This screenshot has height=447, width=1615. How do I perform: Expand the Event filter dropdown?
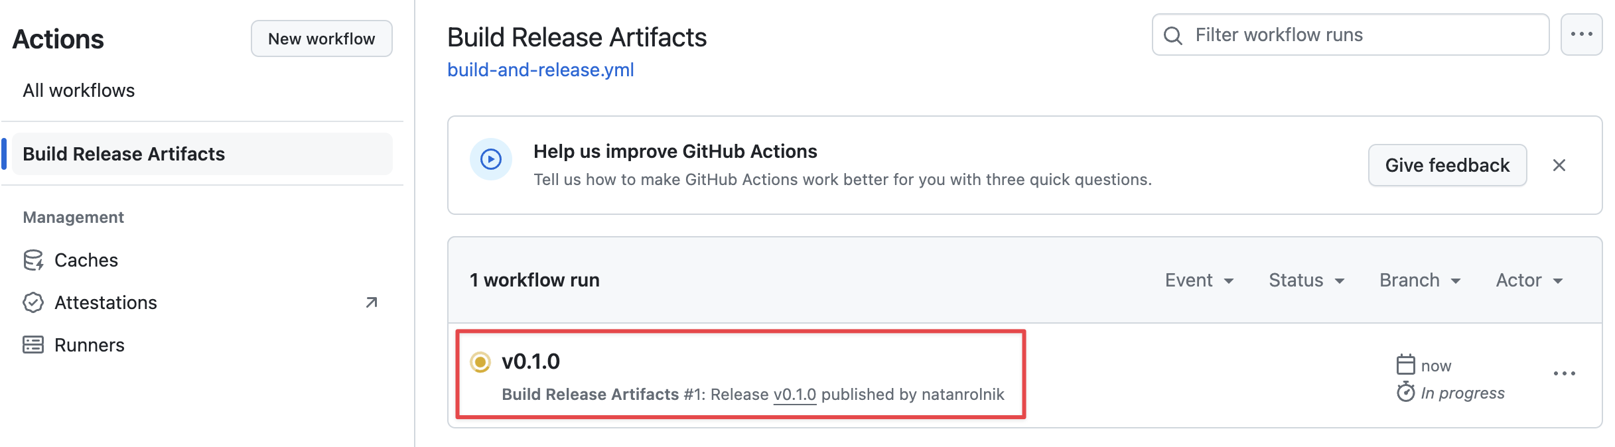click(1199, 281)
